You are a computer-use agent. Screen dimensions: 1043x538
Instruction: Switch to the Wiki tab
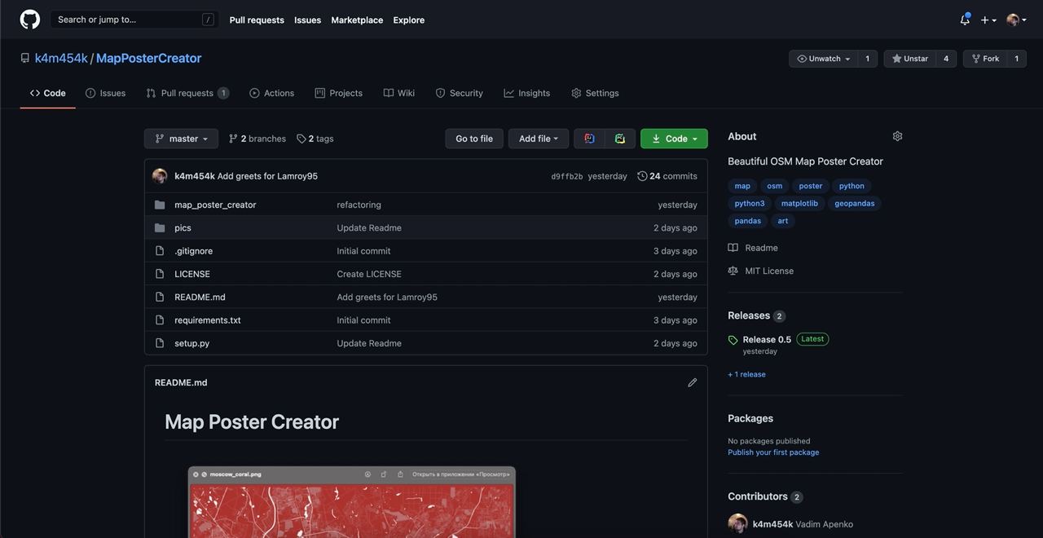[399, 93]
